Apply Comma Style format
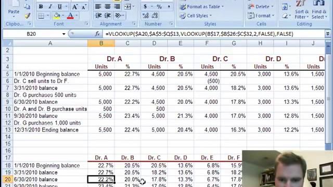The image size is (333, 187). 169,7
